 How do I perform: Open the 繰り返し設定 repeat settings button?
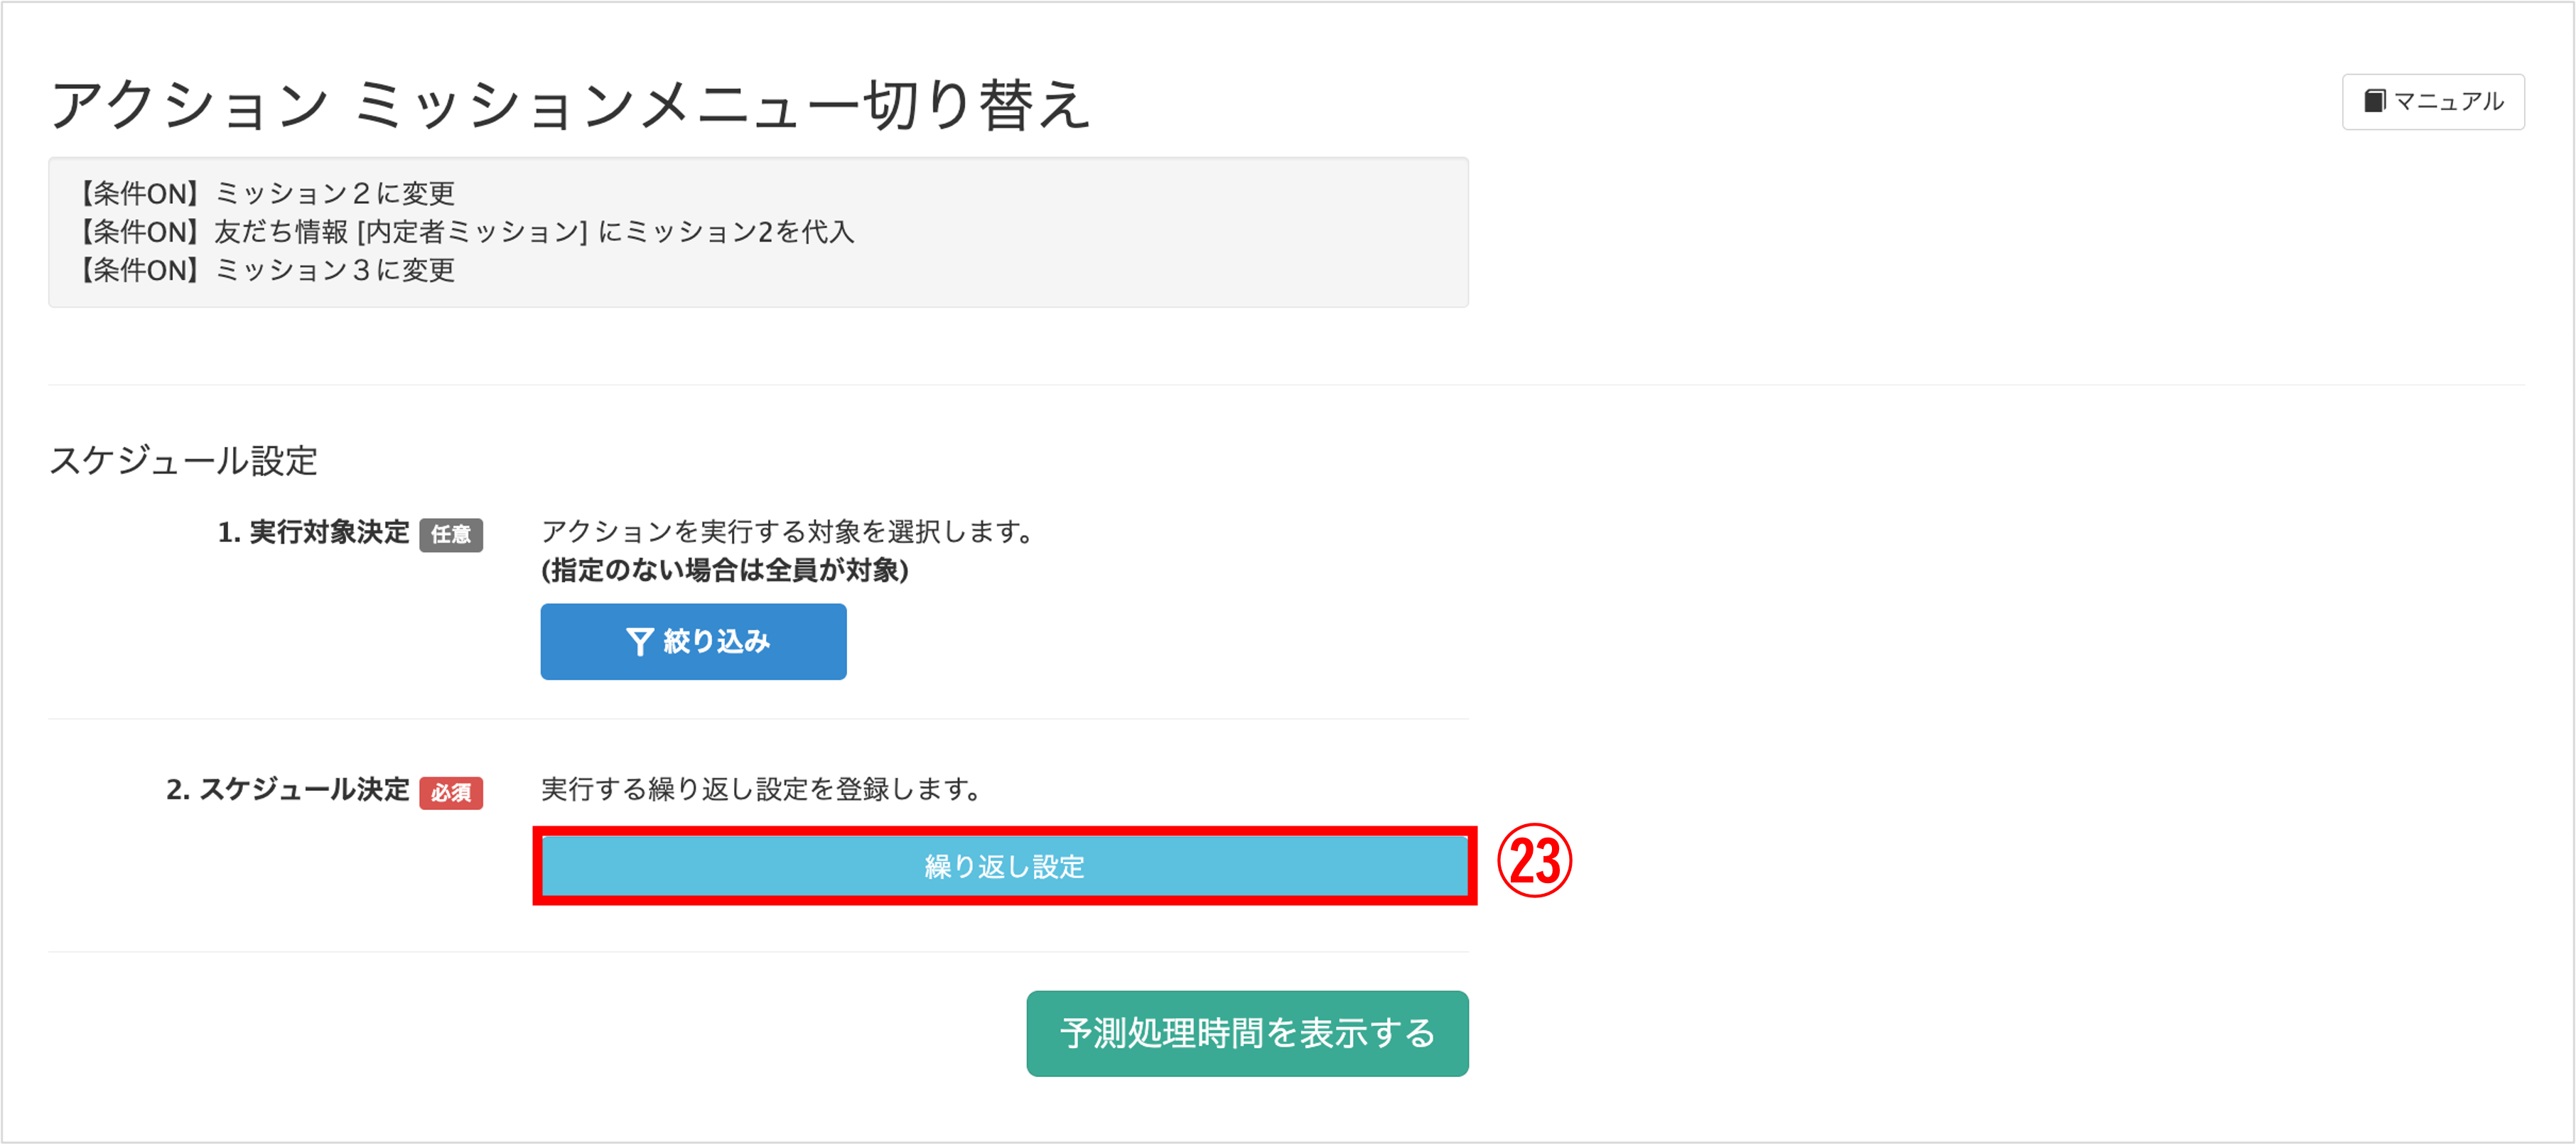point(1004,866)
